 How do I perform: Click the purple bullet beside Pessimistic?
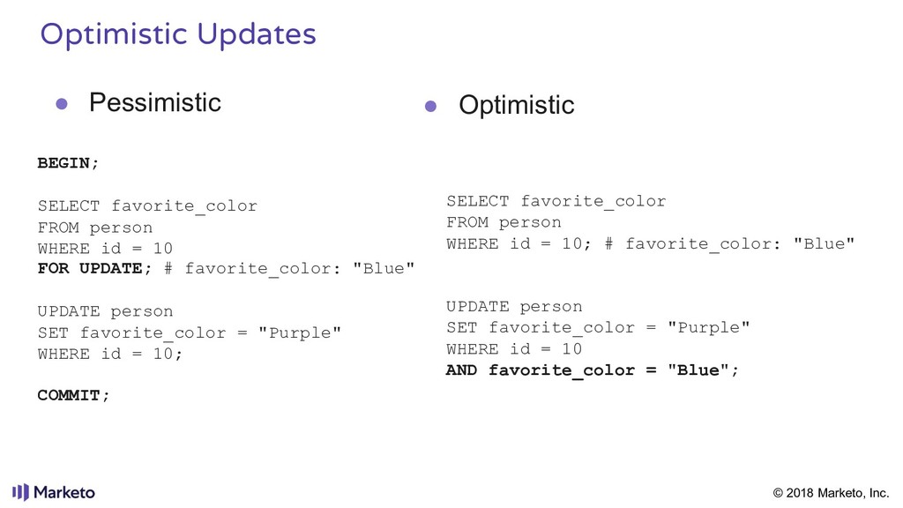pyautogui.click(x=62, y=104)
